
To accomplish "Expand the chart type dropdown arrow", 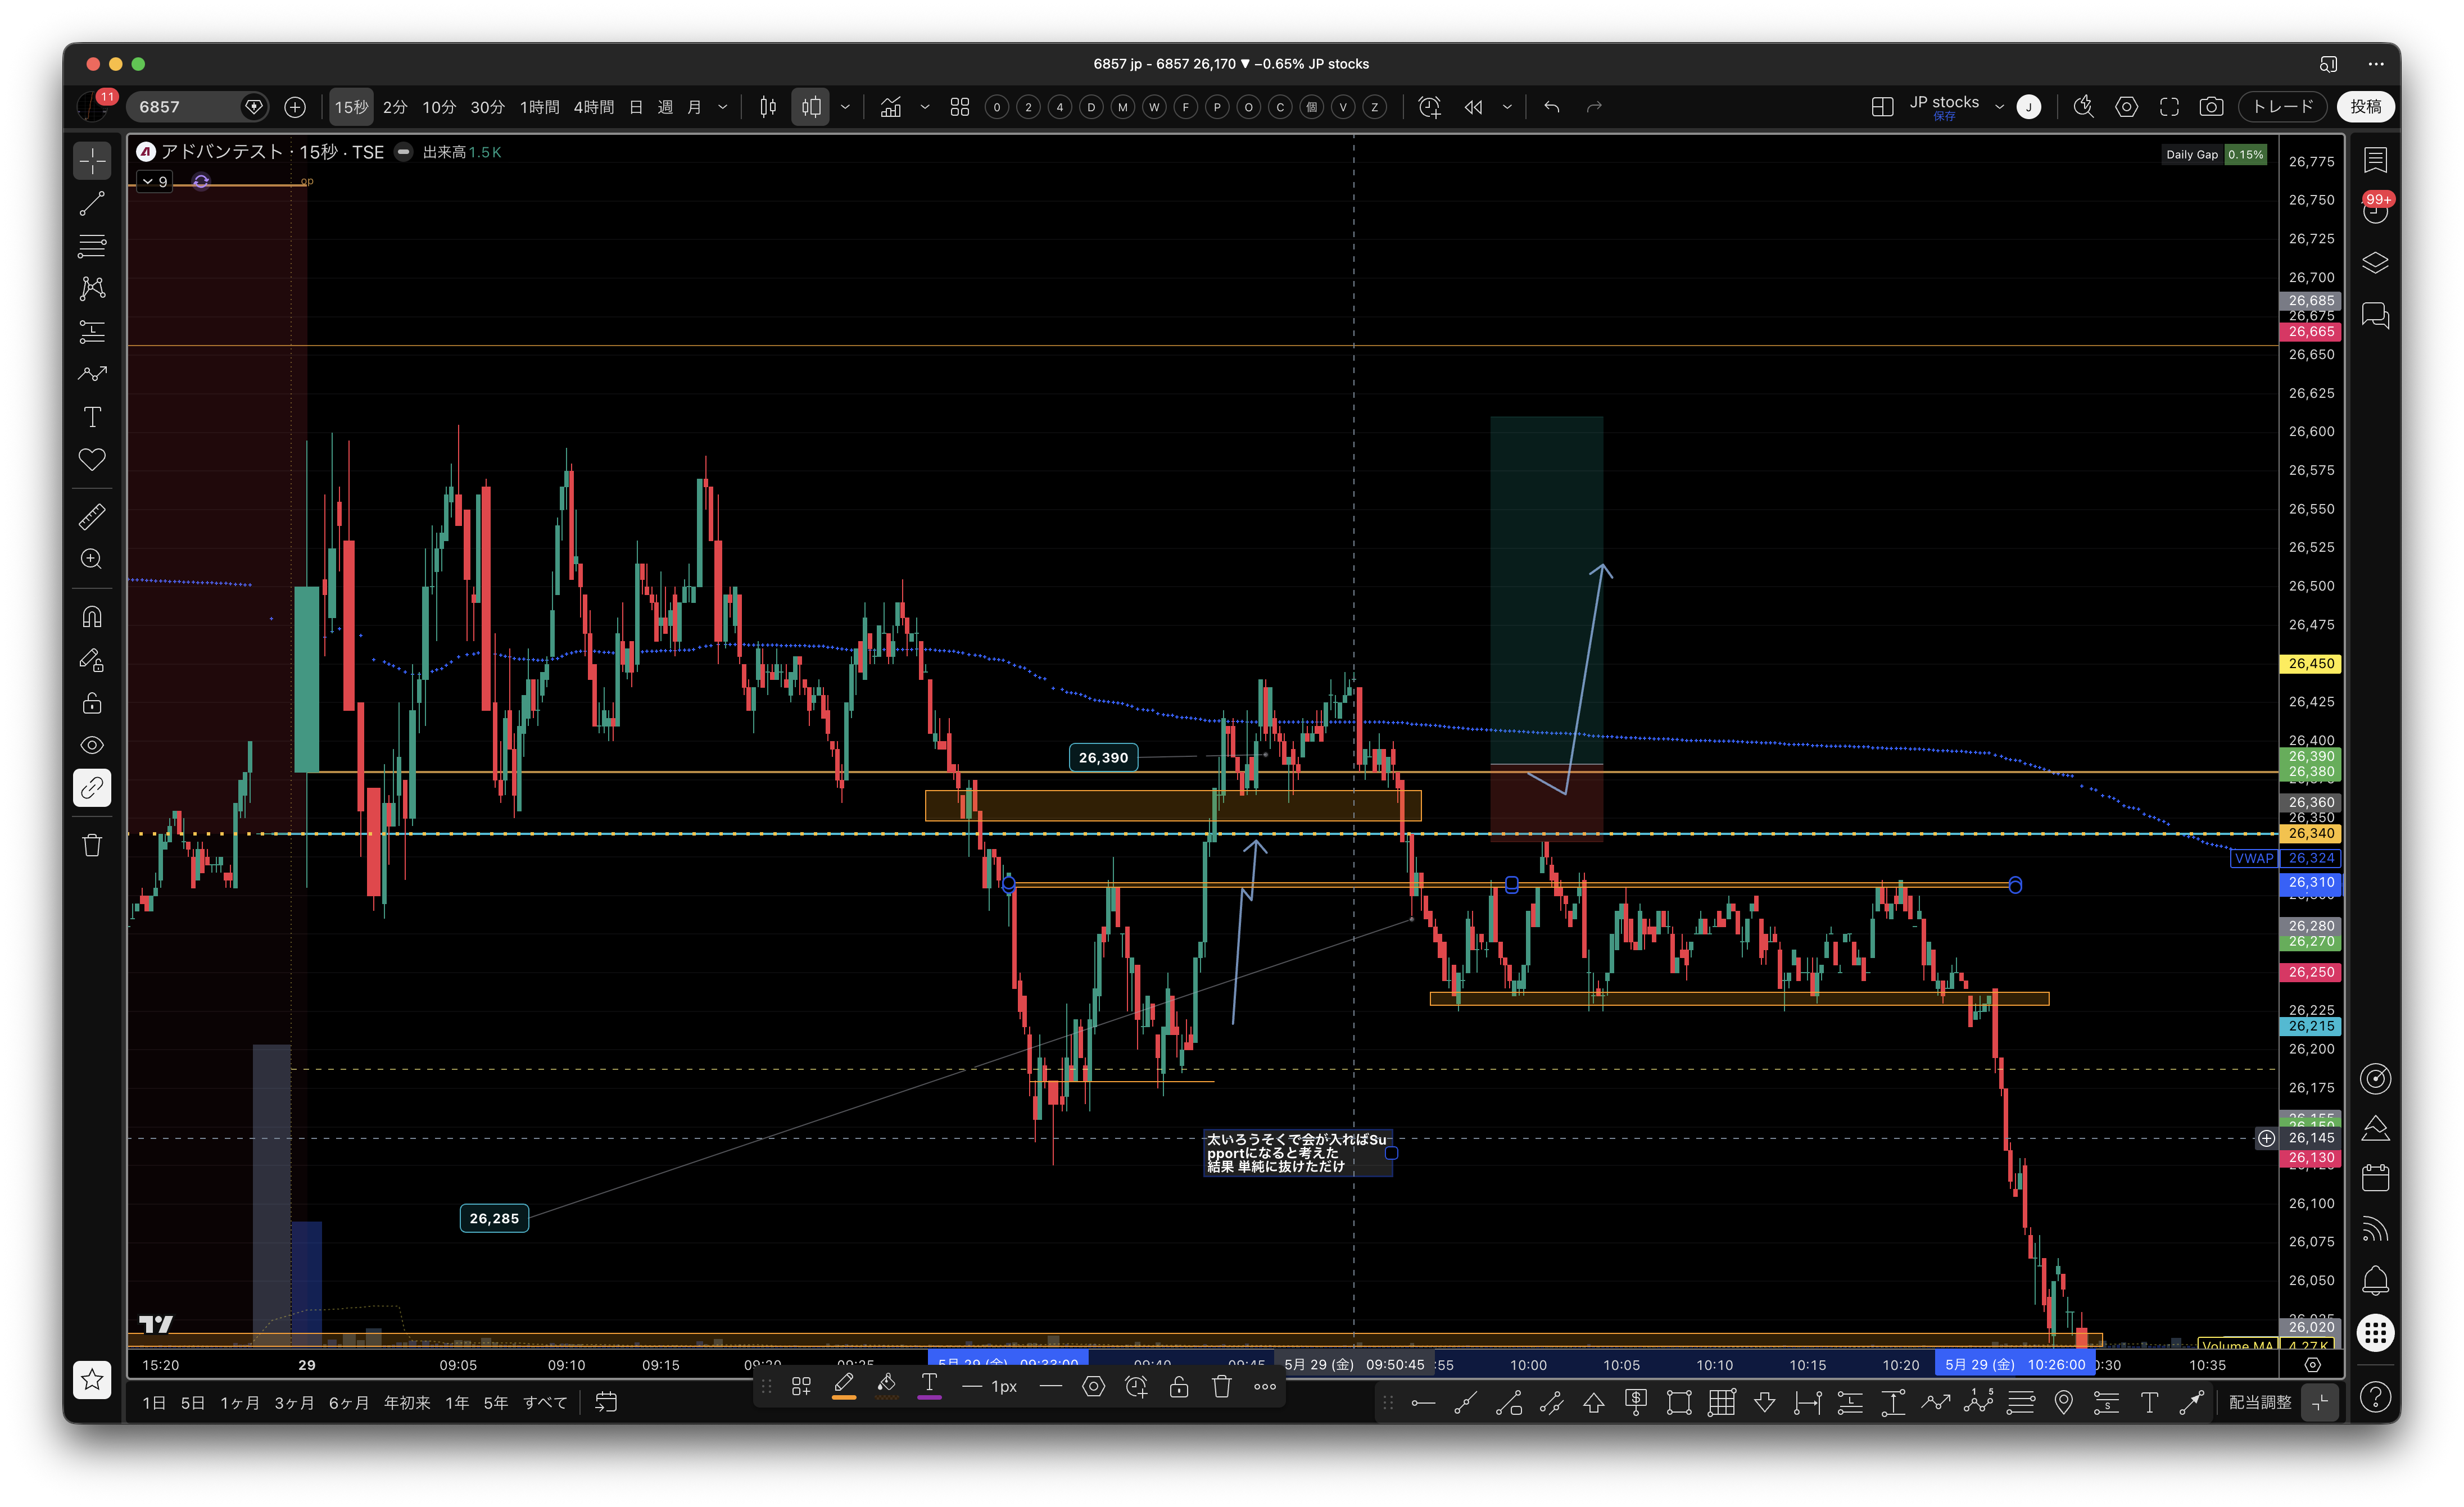I will click(845, 107).
